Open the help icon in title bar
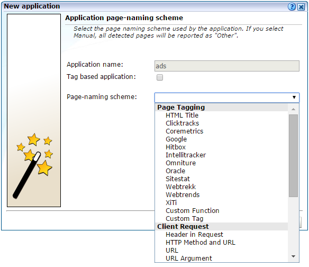309x267 pixels. (292, 7)
